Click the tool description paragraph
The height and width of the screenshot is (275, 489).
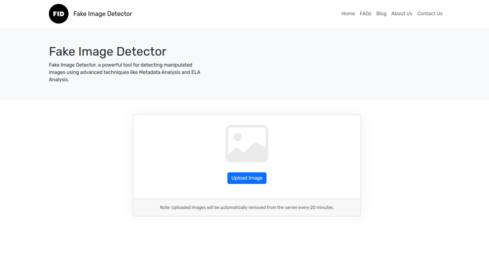tap(124, 72)
